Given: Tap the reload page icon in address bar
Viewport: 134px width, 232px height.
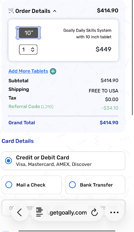Looking at the screenshot, I should [95, 213].
